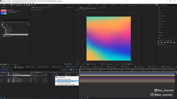Choose Alpha Inverted Matte "Frame Matte" option
This screenshot has height=99, width=177.
click(67, 81)
